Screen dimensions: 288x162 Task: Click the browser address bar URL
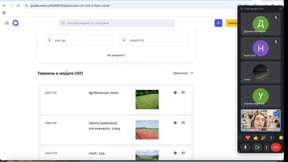pos(70,6)
